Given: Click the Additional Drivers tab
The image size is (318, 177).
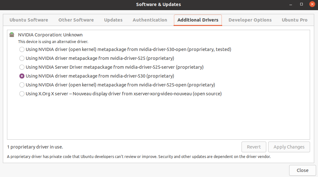Looking at the screenshot, I should coord(198,20).
